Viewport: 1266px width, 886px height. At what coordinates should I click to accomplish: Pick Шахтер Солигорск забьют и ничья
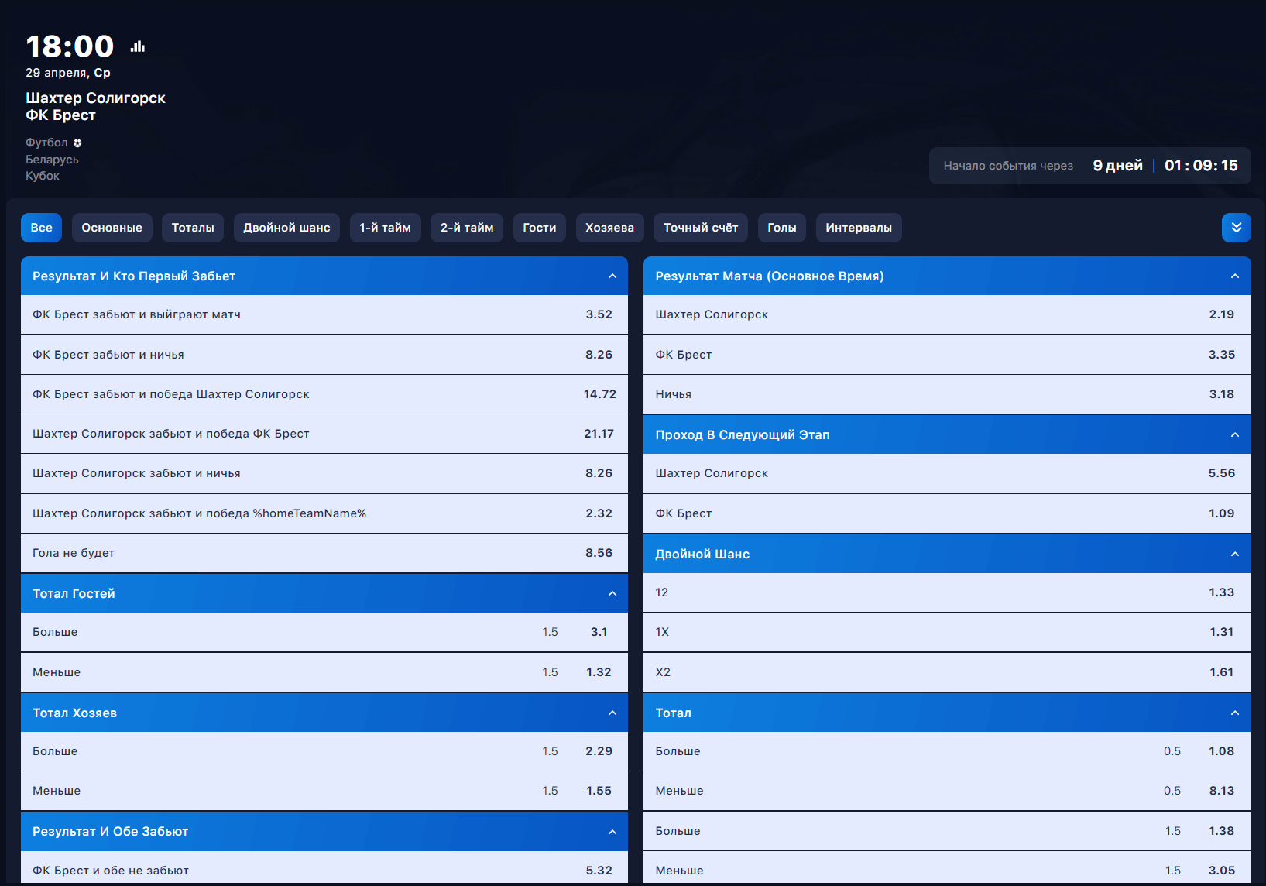(324, 473)
